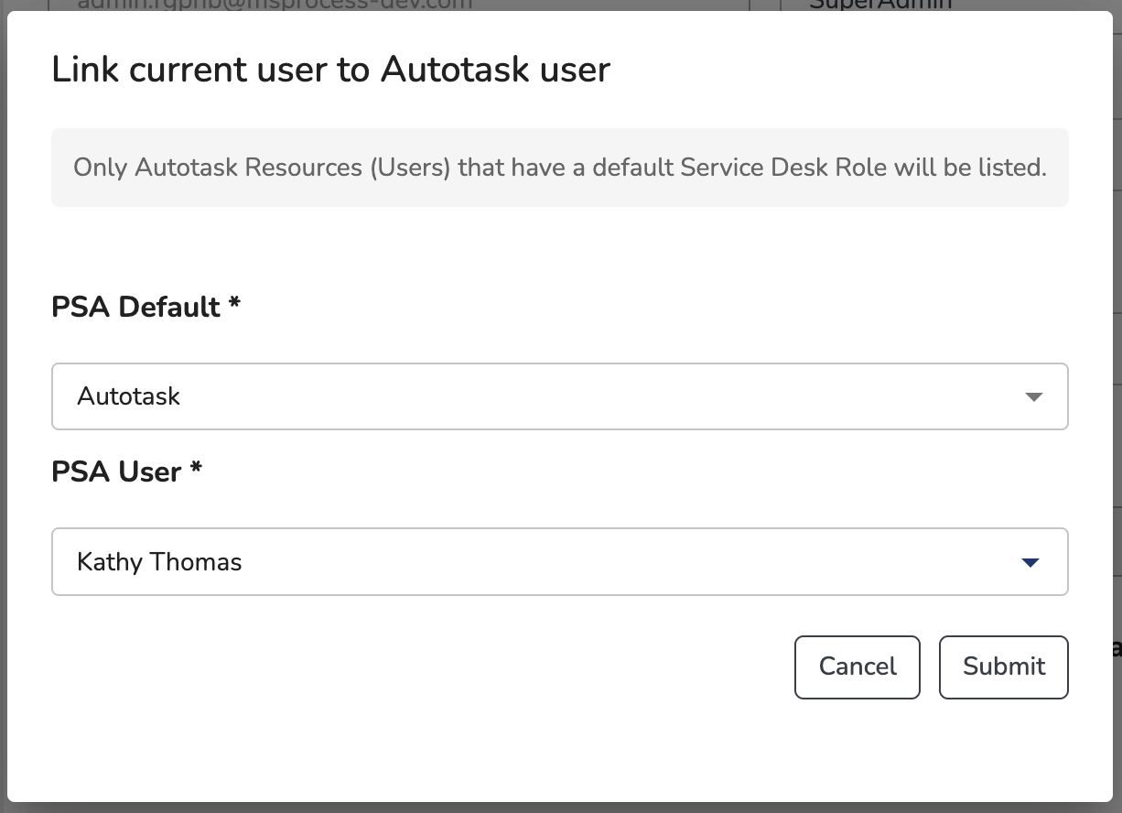This screenshot has width=1122, height=813.
Task: Click the dimmed admin email behind dialog
Action: coord(275,5)
